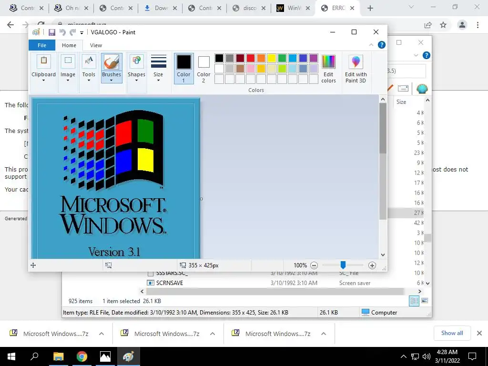
Task: Click Chrome share page icon
Action: pos(428,25)
